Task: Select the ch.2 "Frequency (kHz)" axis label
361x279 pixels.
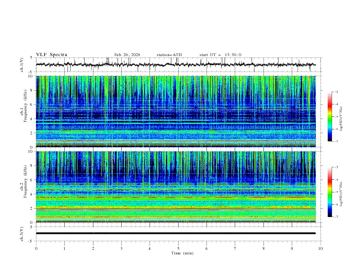Action: click(25, 181)
